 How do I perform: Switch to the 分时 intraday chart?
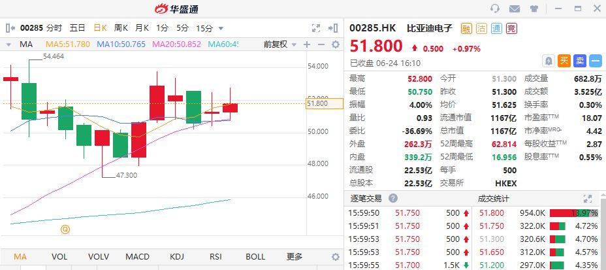point(54,28)
